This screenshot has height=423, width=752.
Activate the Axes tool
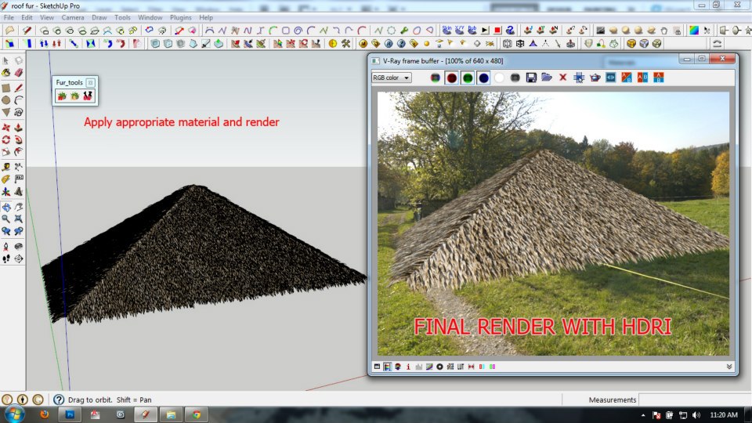5,192
